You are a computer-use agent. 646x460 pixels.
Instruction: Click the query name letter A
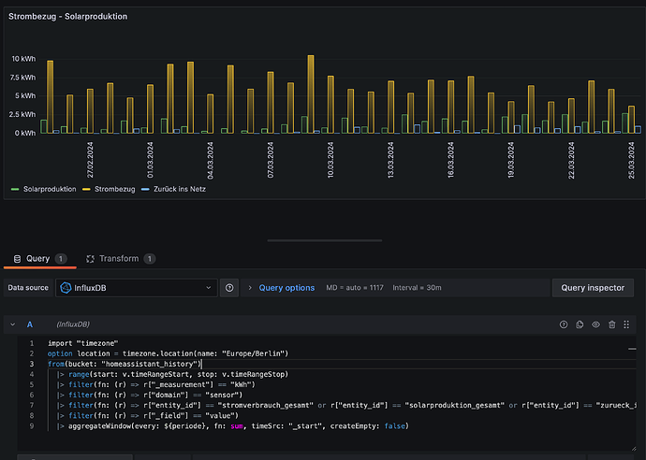click(x=30, y=324)
